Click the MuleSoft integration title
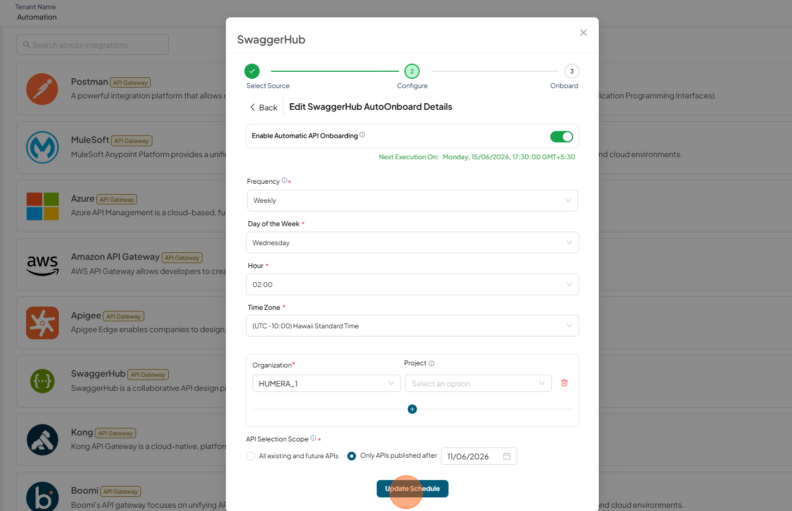The image size is (792, 511). tap(90, 140)
